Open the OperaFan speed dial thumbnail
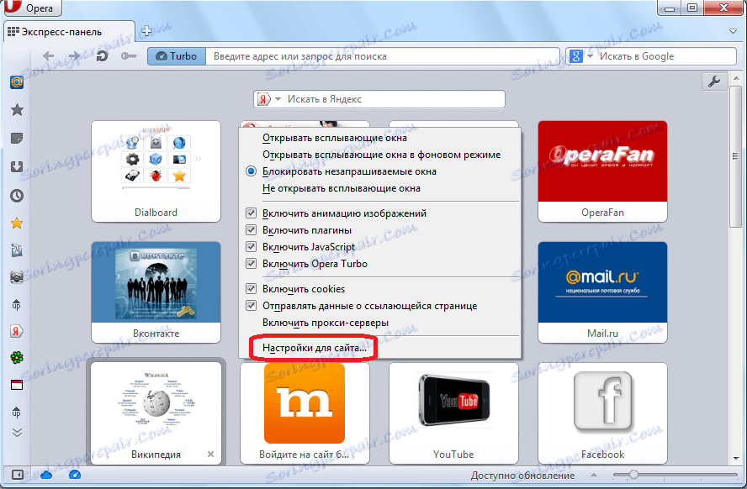The width and height of the screenshot is (747, 489). 602,171
